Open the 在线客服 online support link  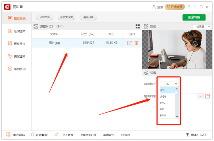[x=42, y=135]
